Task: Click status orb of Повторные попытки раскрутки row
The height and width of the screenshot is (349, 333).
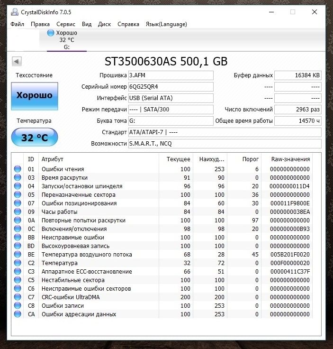Action: [18, 220]
